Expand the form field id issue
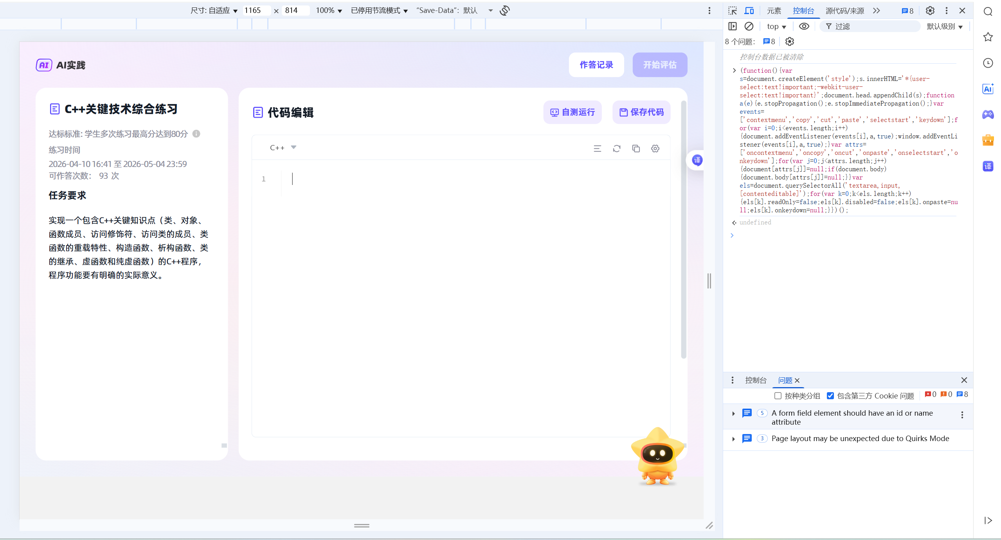1001x540 pixels. point(733,413)
